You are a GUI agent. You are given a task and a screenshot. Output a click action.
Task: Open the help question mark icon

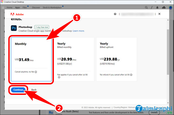(x=115, y=14)
